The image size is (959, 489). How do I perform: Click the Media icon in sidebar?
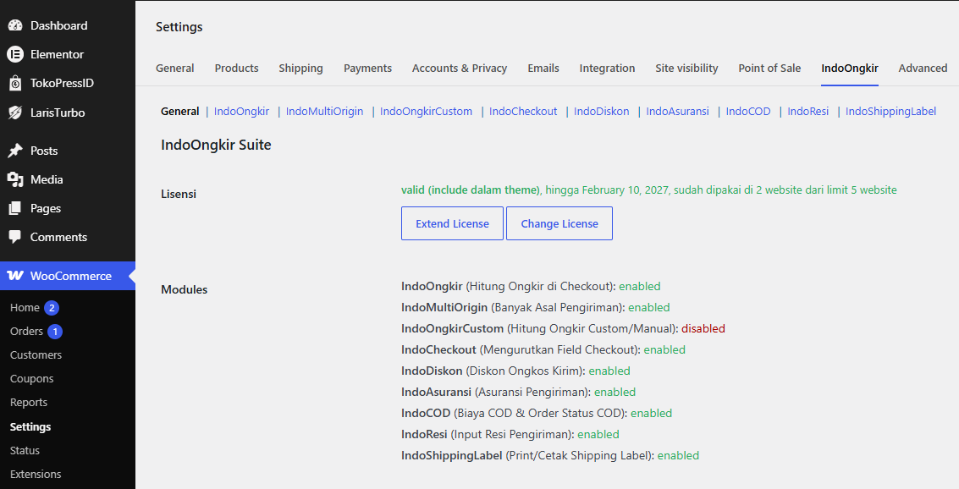click(x=15, y=179)
